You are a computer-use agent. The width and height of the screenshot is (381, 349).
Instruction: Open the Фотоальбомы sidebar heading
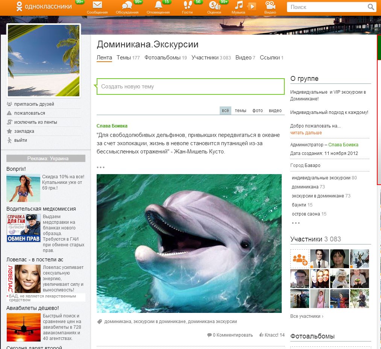click(313, 336)
